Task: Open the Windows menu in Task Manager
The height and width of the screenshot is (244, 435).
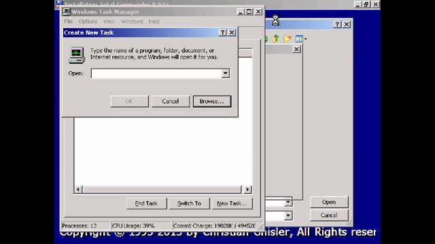Action: 132,21
